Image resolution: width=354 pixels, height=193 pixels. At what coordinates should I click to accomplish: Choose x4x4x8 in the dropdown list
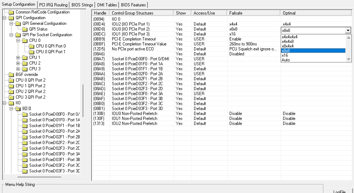pyautogui.click(x=313, y=42)
